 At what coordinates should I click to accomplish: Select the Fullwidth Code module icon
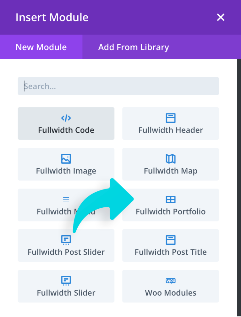pos(66,117)
